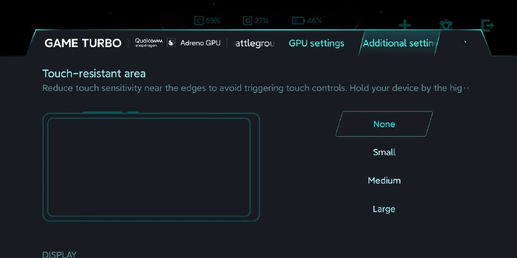Click the Qualcomm Snapdragon wordmark
Screen dimensions: 517x258
point(149,43)
